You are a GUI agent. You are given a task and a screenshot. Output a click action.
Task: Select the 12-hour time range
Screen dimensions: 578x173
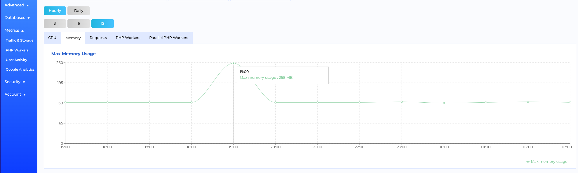102,23
